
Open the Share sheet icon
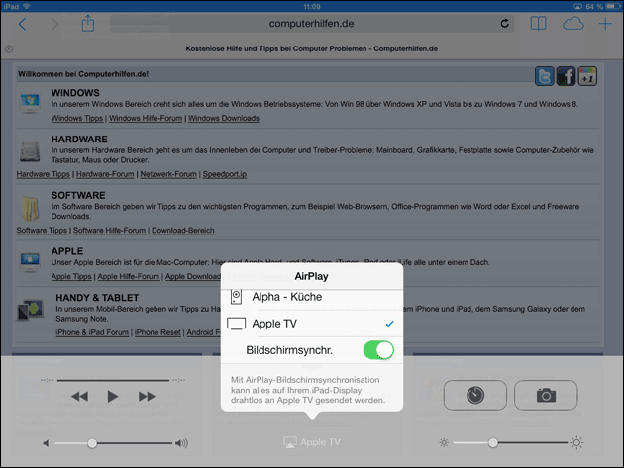tap(88, 23)
